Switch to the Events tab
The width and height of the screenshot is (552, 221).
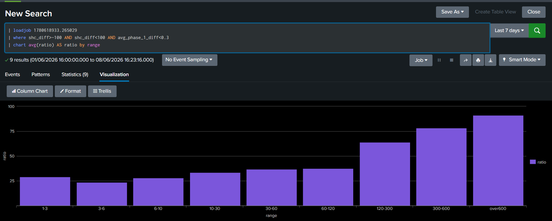[x=13, y=75]
